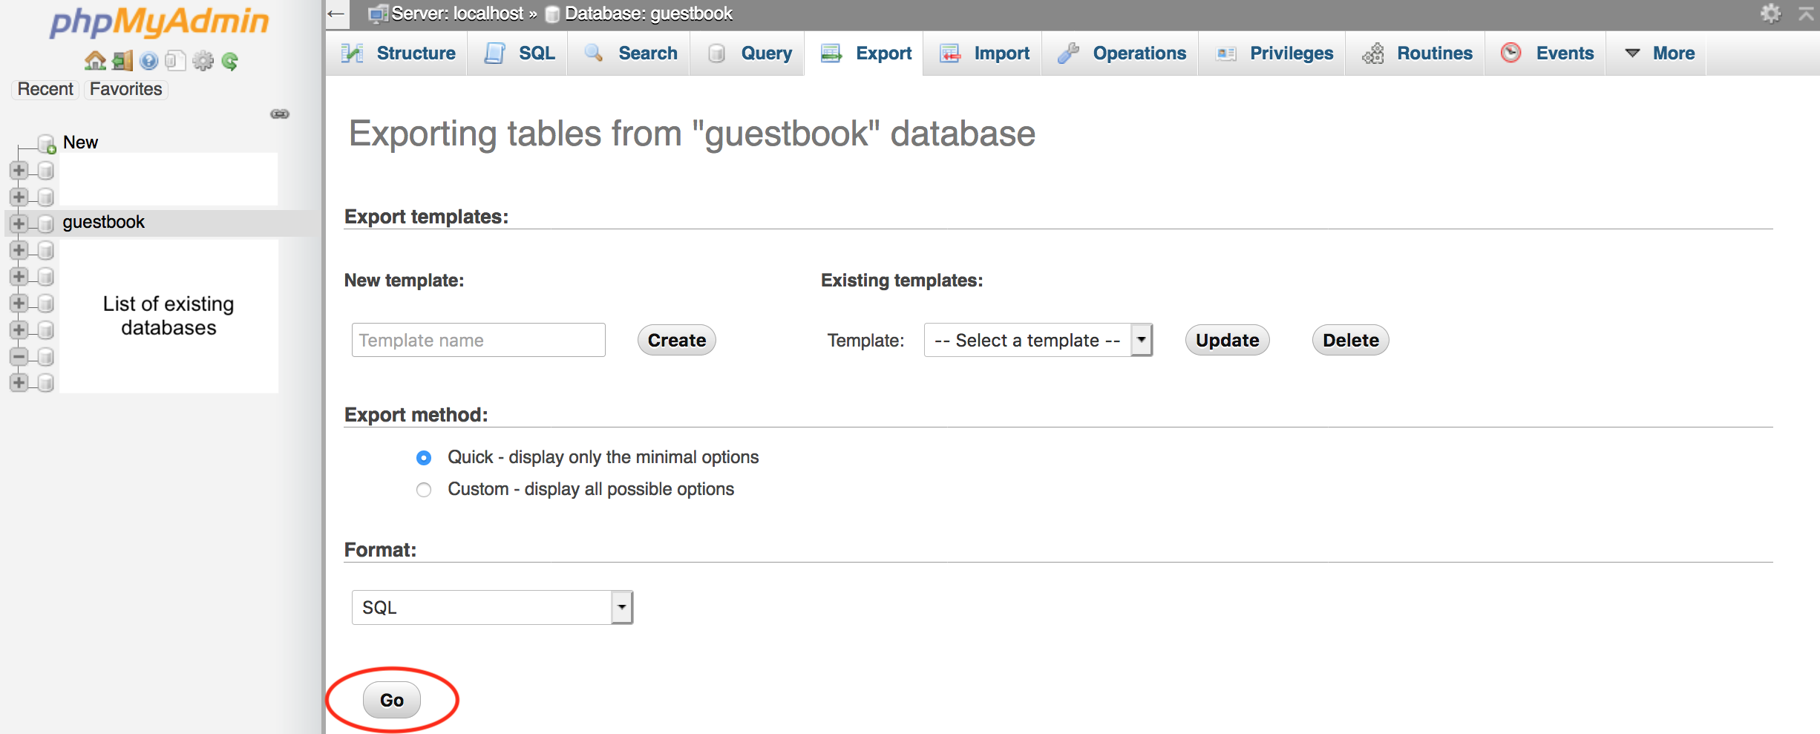The height and width of the screenshot is (734, 1820).
Task: Go back using the left arrow icon
Action: [x=335, y=14]
